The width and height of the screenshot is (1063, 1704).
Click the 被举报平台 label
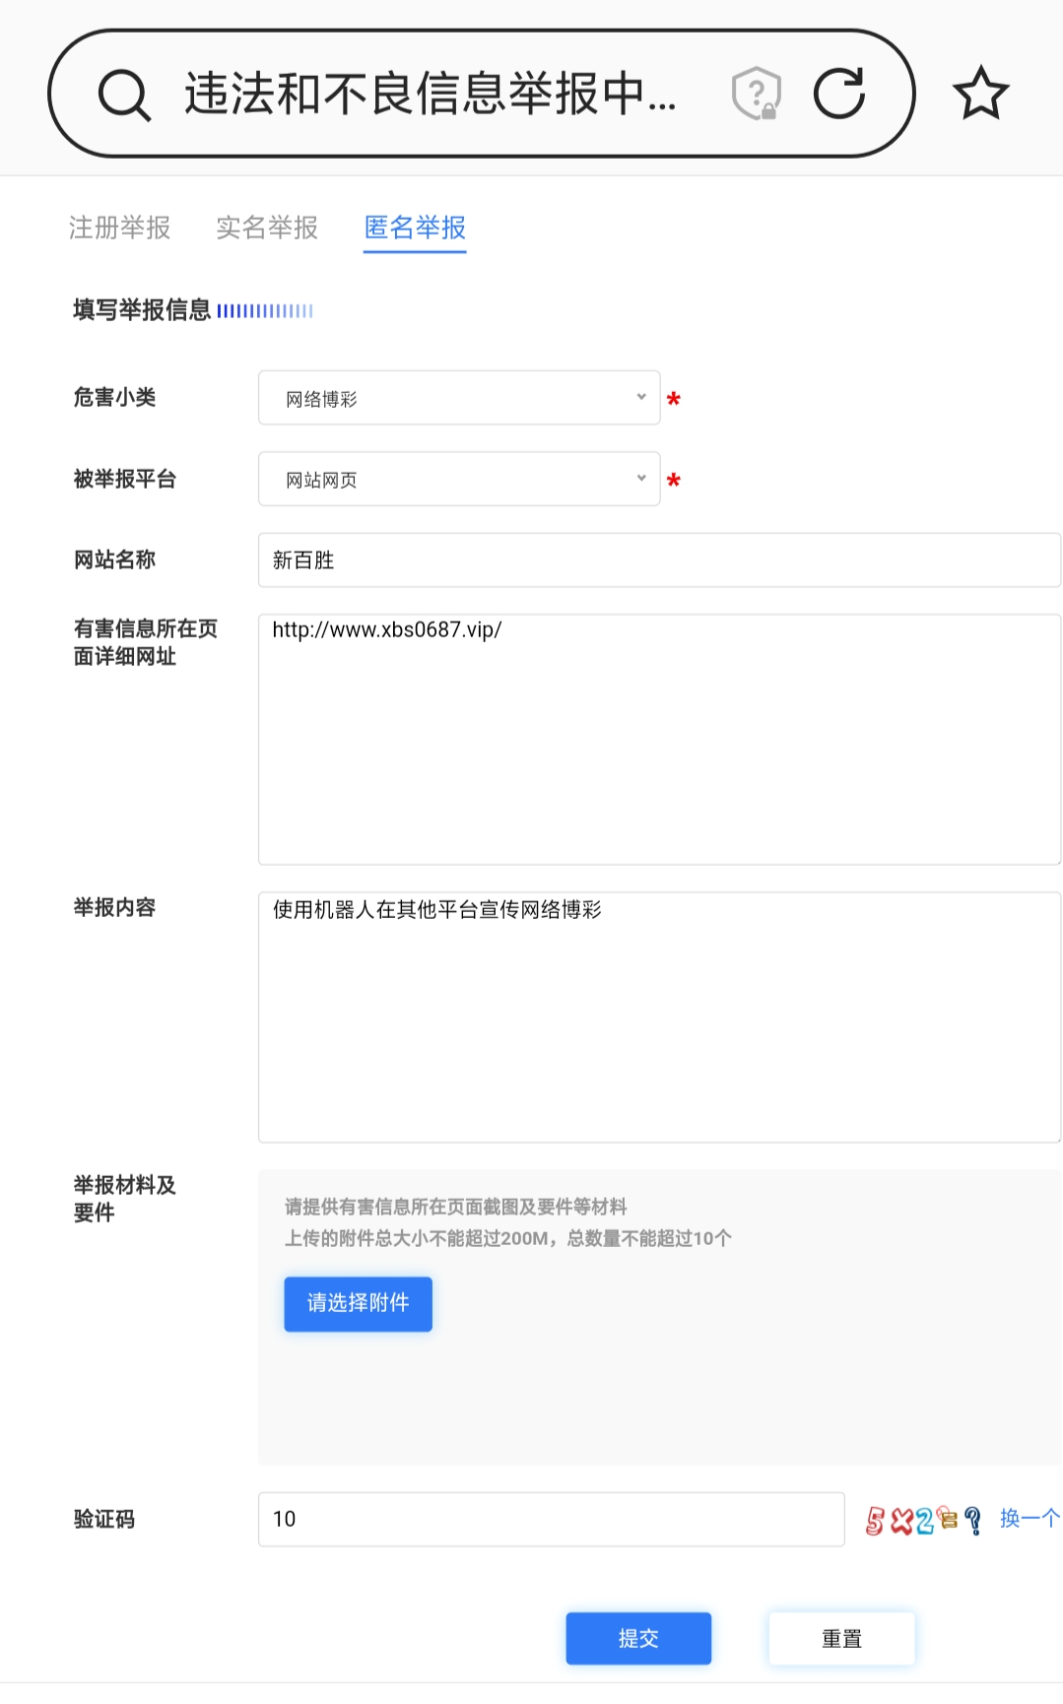(x=125, y=479)
